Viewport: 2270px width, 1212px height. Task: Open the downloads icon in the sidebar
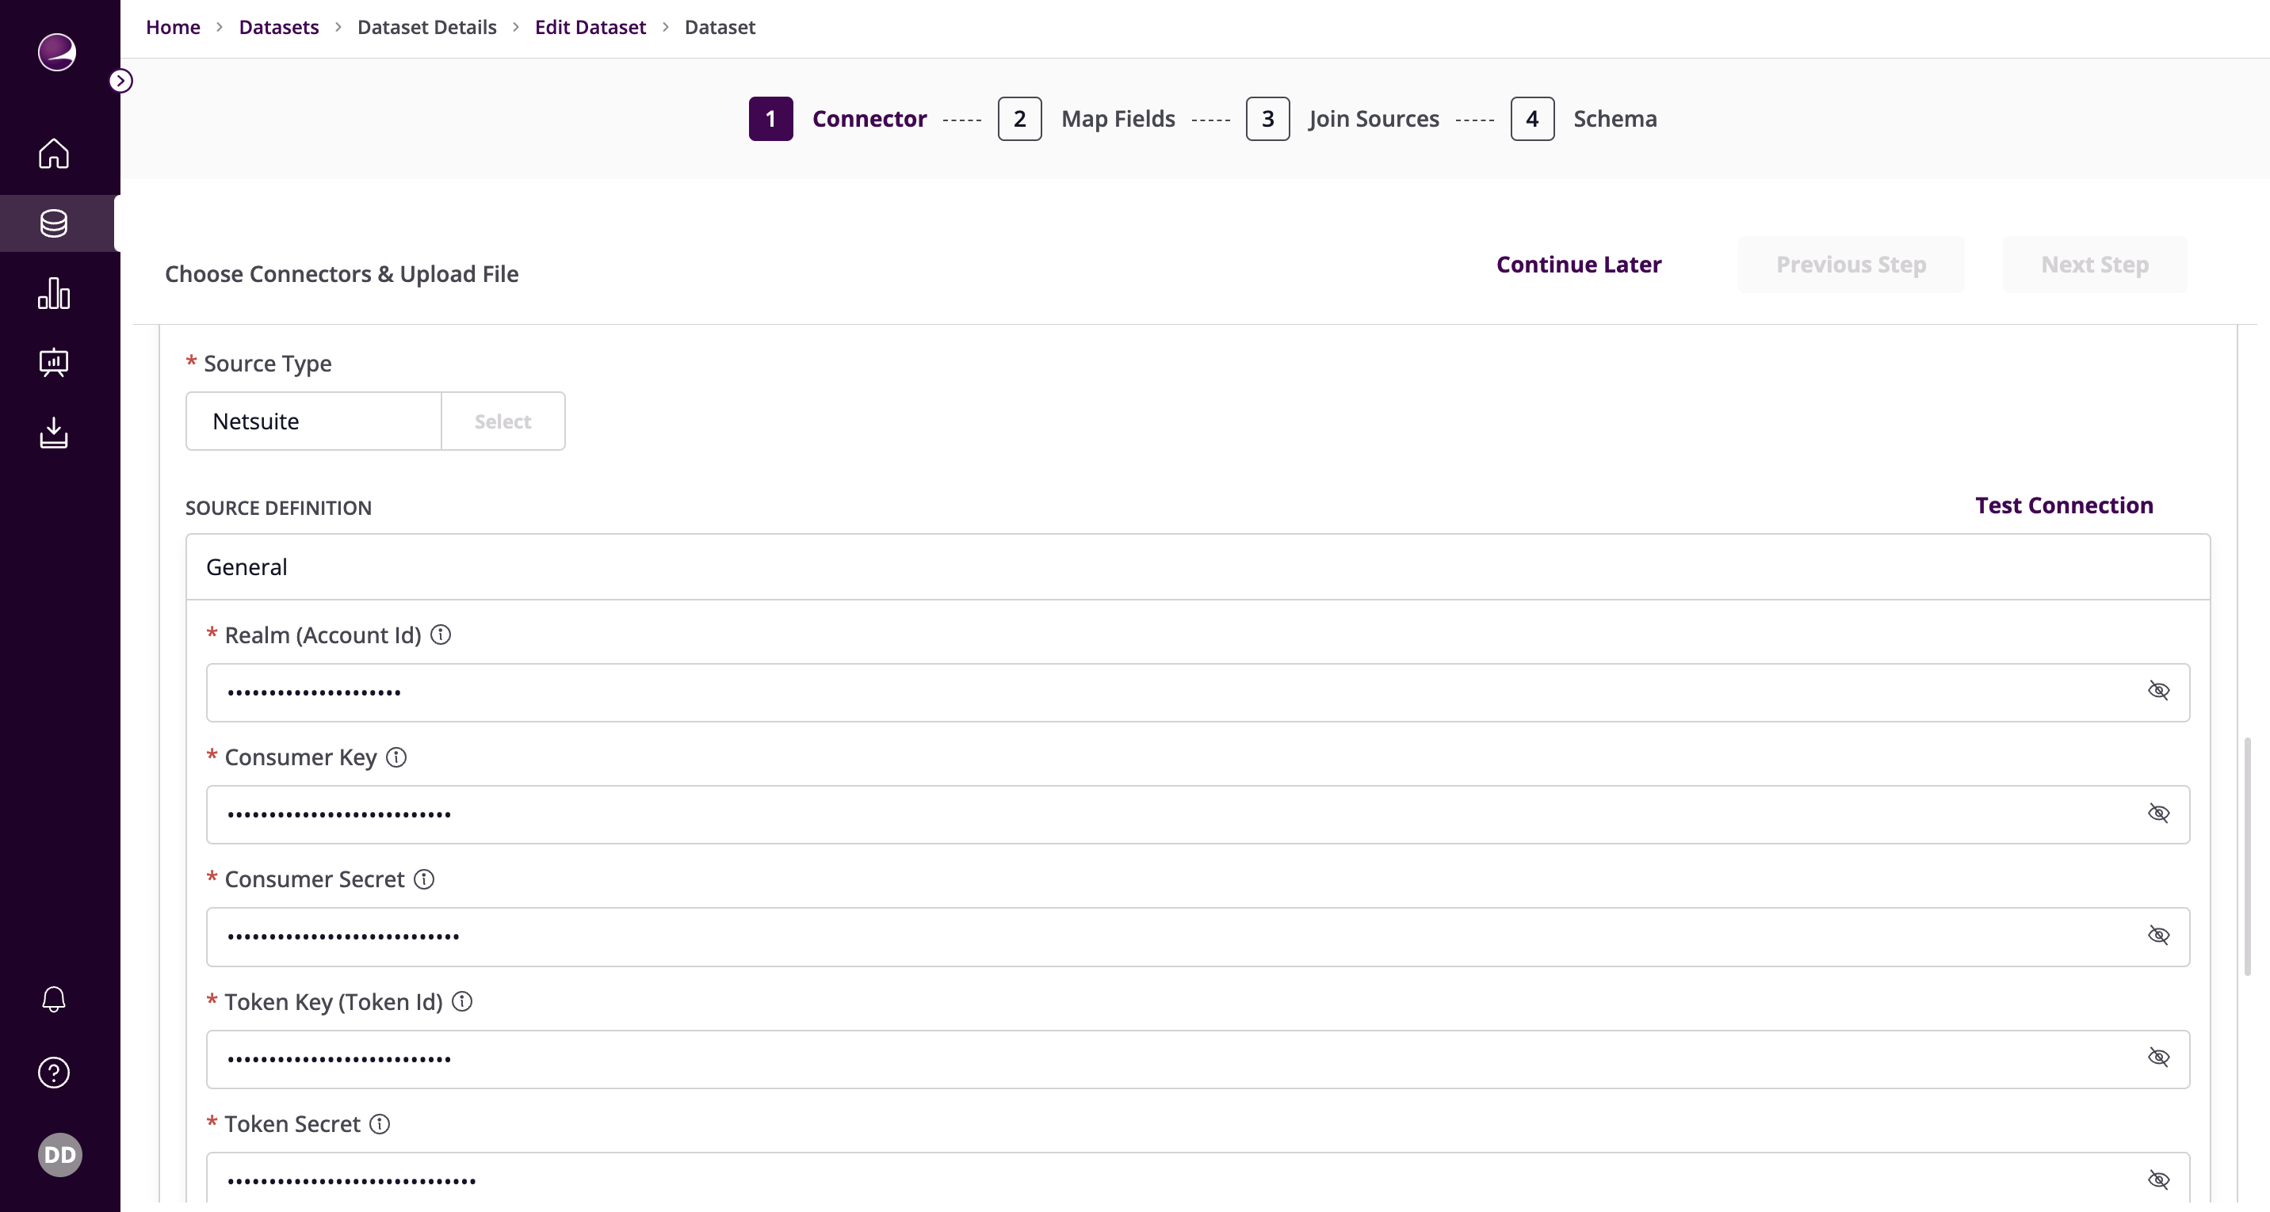(x=54, y=433)
